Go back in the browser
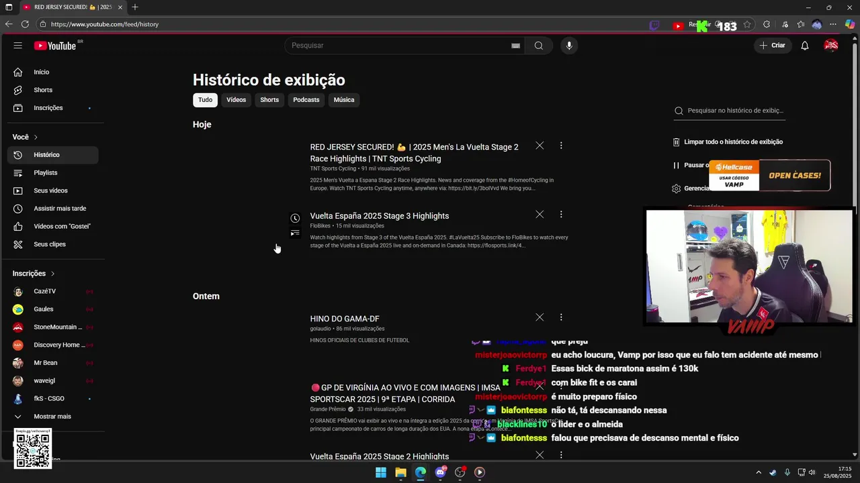This screenshot has height=483, width=860. (x=9, y=24)
